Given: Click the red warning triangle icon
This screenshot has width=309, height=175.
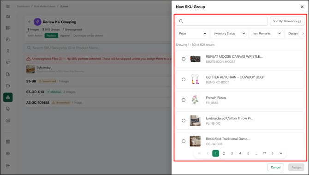Looking at the screenshot, I should pyautogui.click(x=29, y=59).
